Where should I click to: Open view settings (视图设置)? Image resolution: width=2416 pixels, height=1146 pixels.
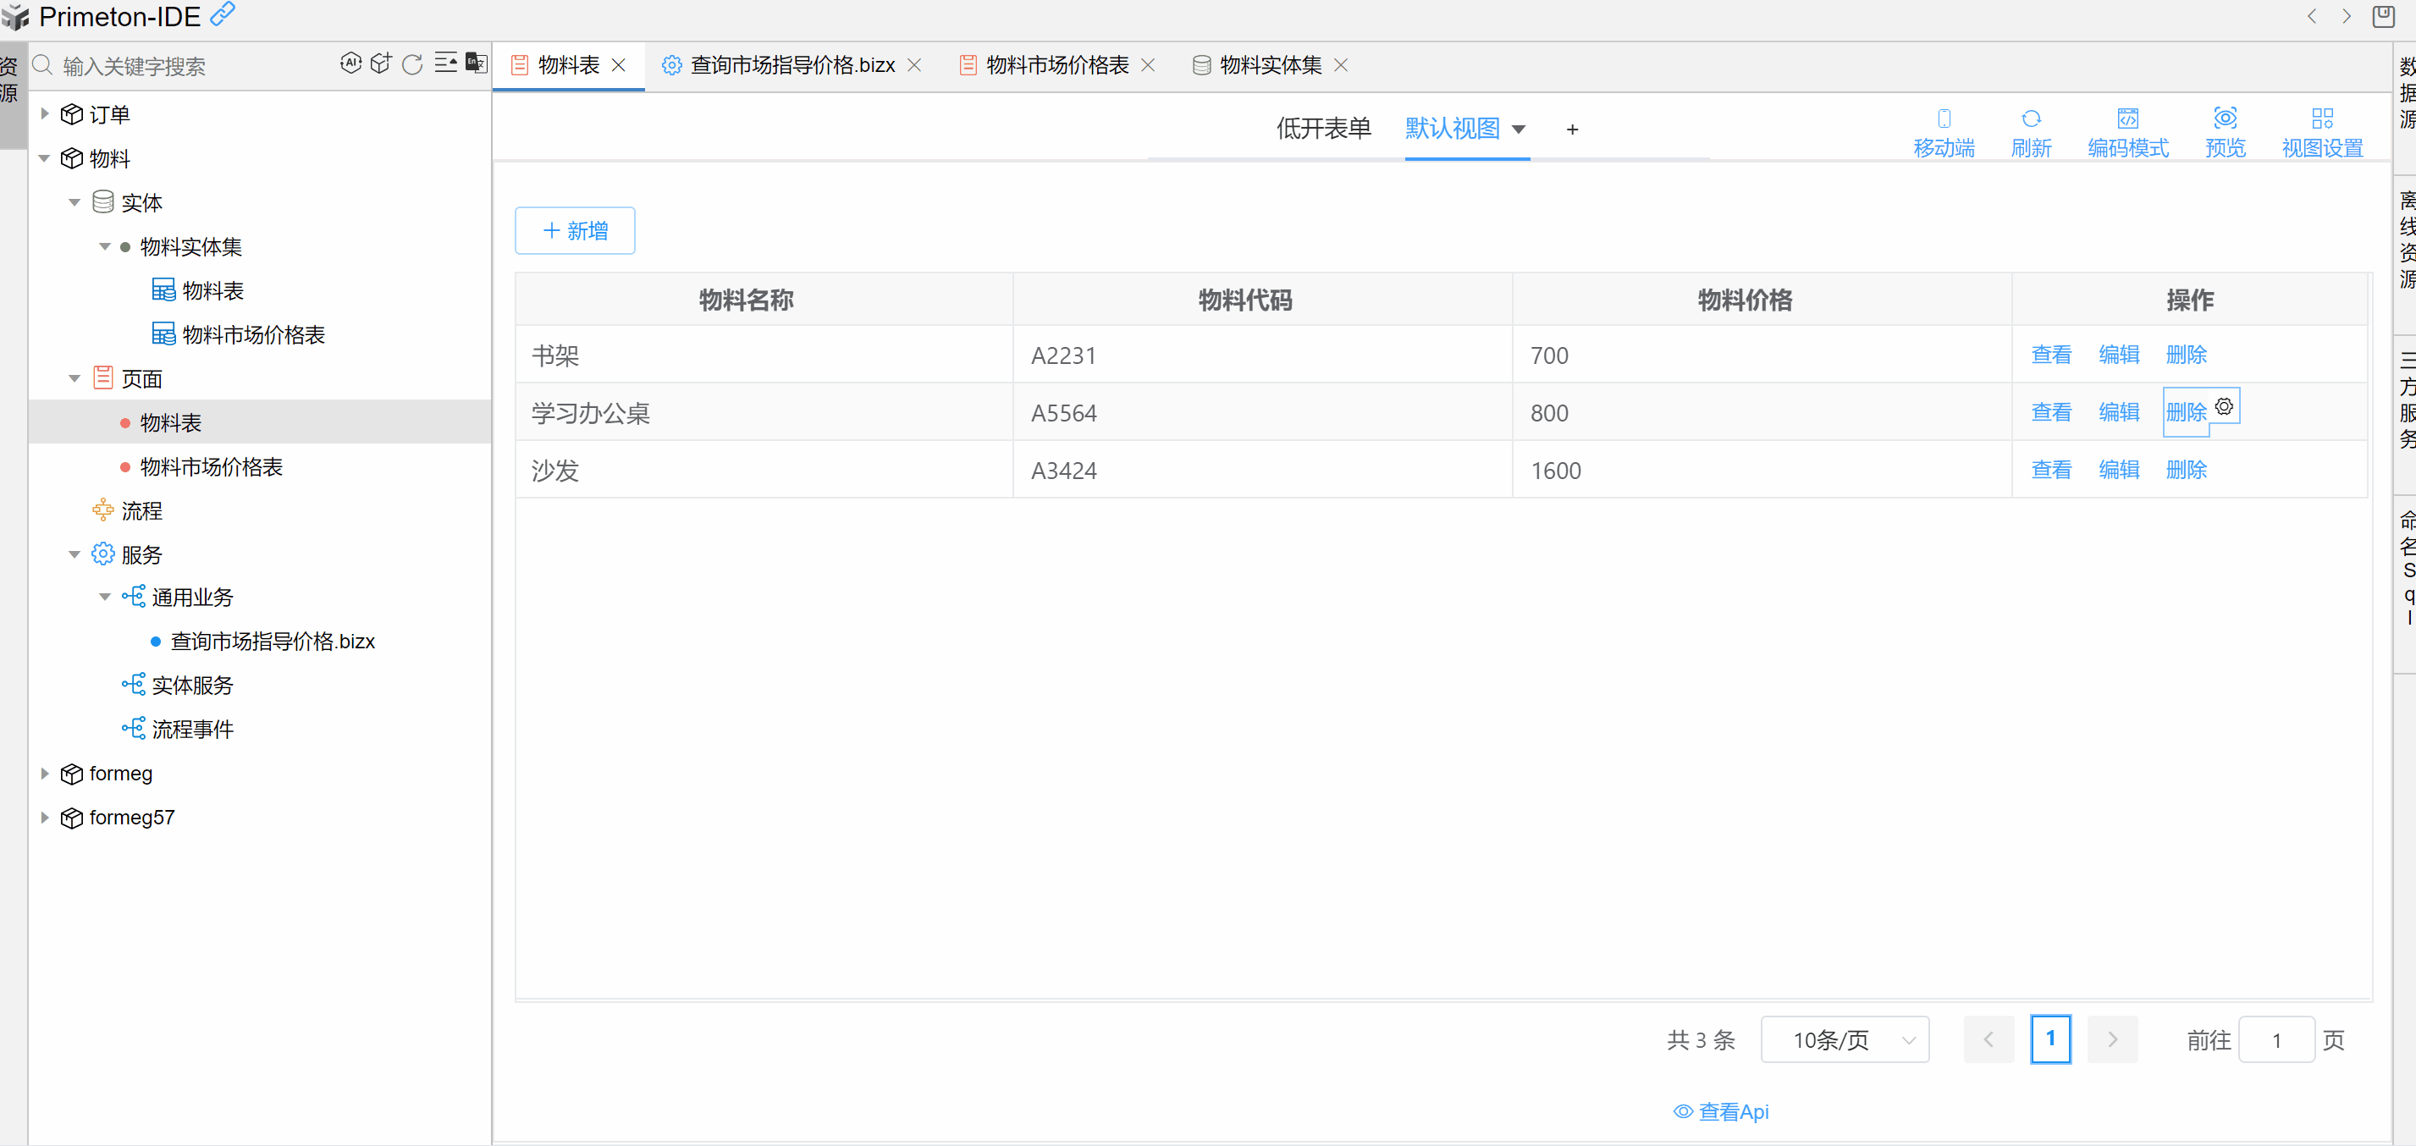pos(2322,132)
